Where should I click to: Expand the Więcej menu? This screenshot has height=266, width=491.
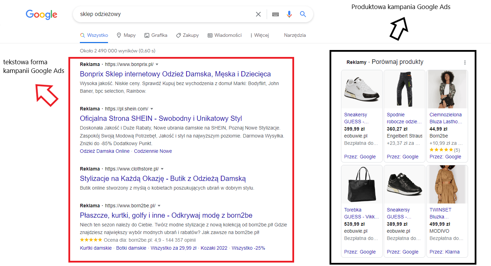click(259, 35)
